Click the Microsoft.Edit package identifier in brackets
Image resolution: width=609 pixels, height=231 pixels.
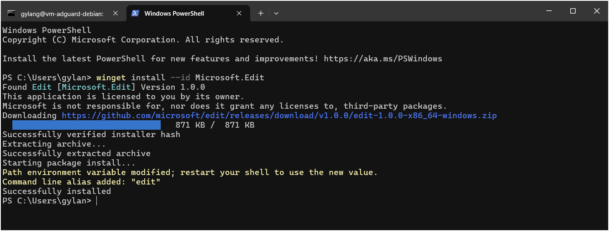(x=96, y=87)
